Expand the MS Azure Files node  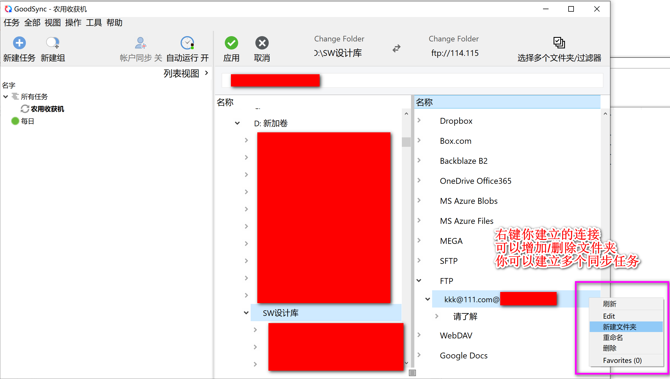coord(419,220)
